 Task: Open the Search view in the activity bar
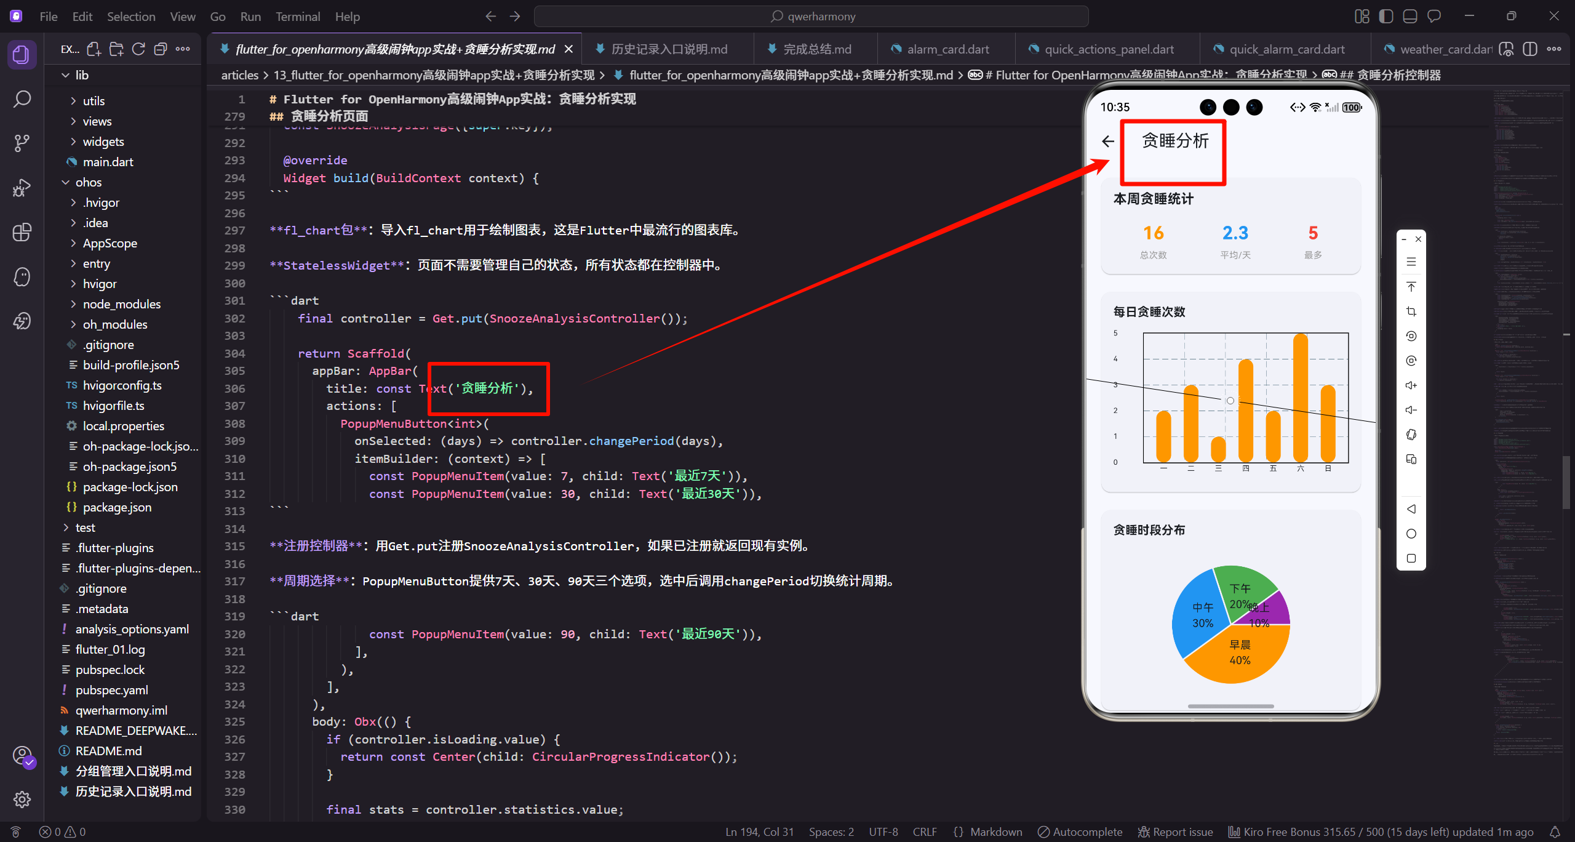[22, 99]
